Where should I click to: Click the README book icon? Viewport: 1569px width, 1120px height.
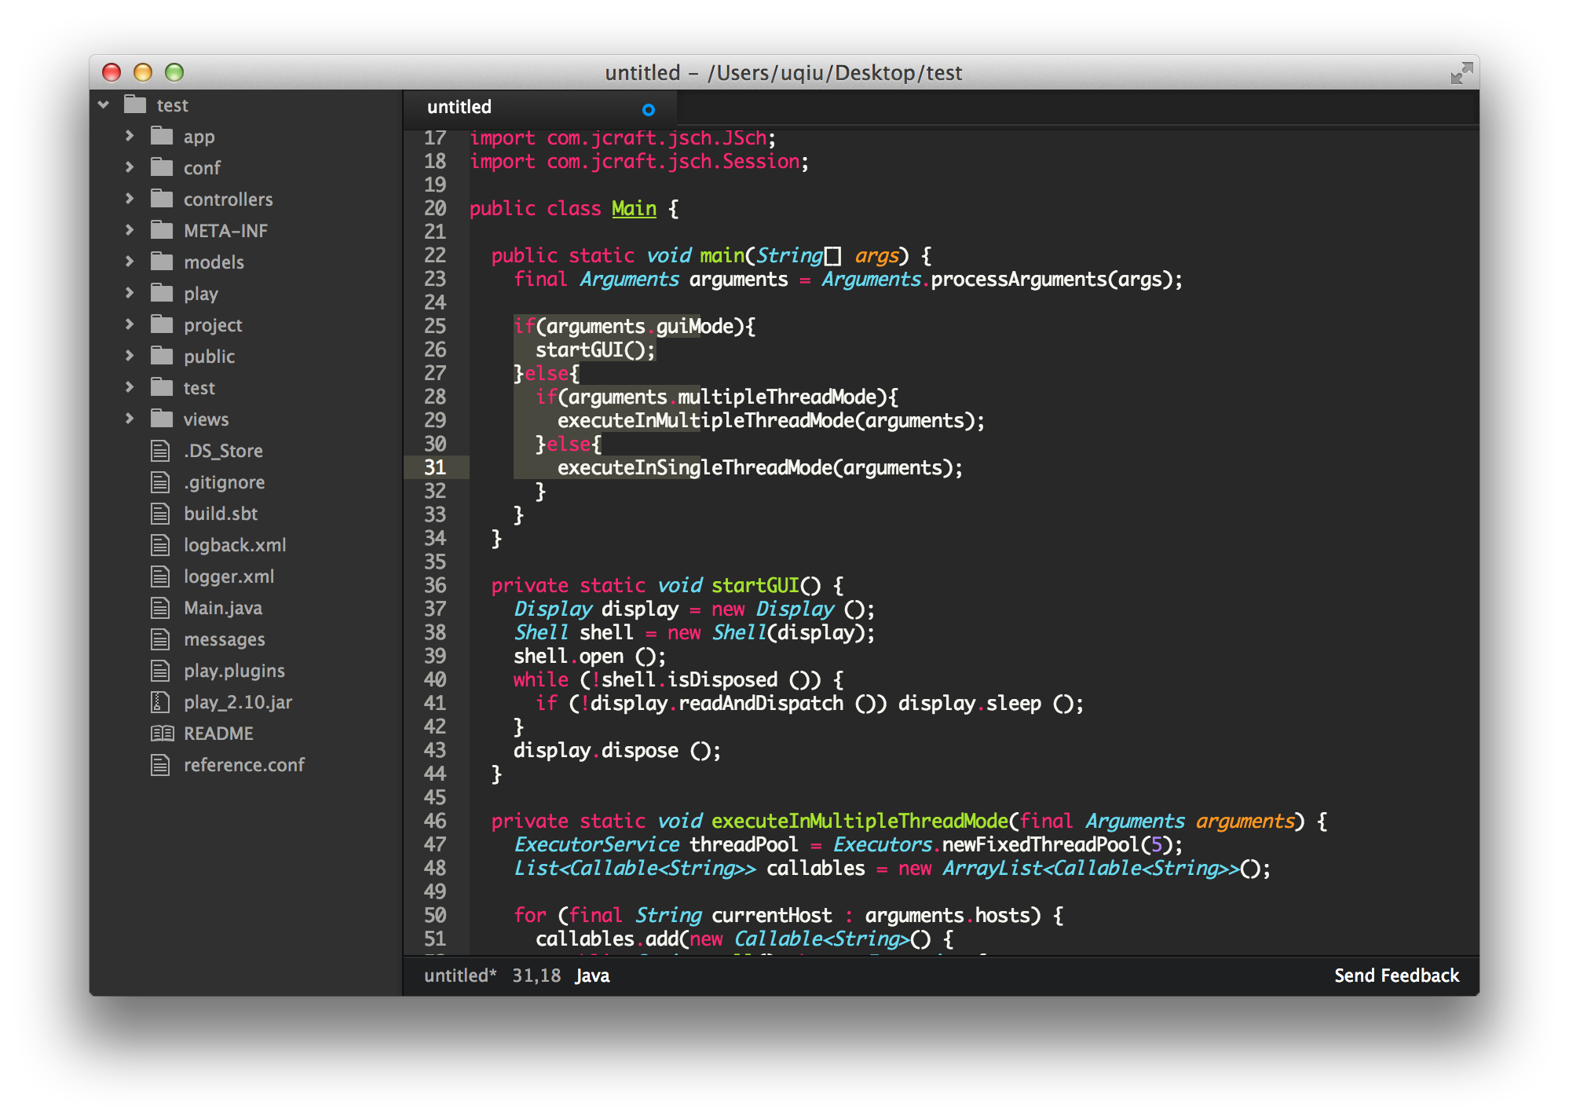pos(162,734)
